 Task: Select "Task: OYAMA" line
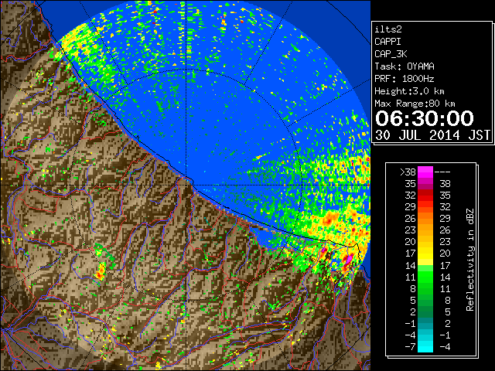[x=405, y=66]
